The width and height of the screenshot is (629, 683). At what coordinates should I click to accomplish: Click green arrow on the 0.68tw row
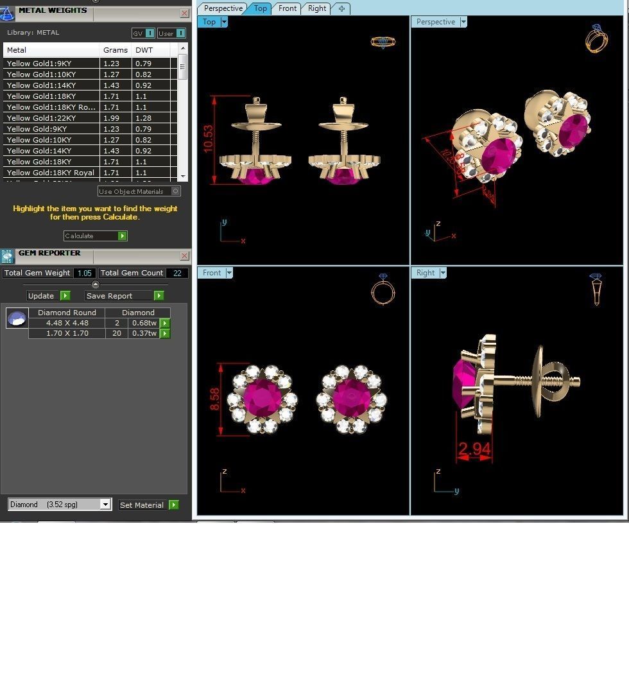tap(165, 324)
